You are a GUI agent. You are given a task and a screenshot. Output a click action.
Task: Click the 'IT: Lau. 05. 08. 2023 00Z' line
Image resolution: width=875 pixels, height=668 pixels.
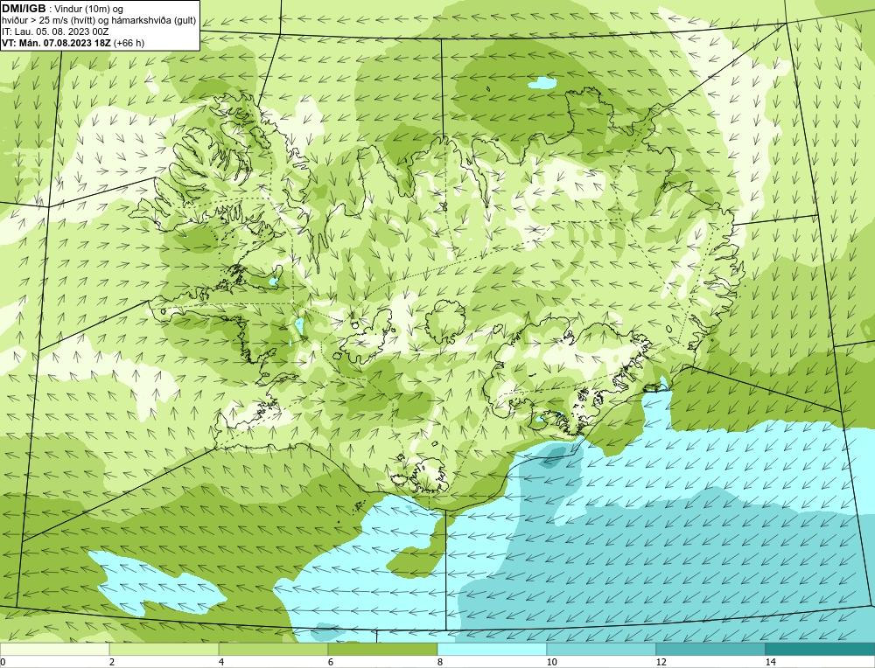point(55,31)
